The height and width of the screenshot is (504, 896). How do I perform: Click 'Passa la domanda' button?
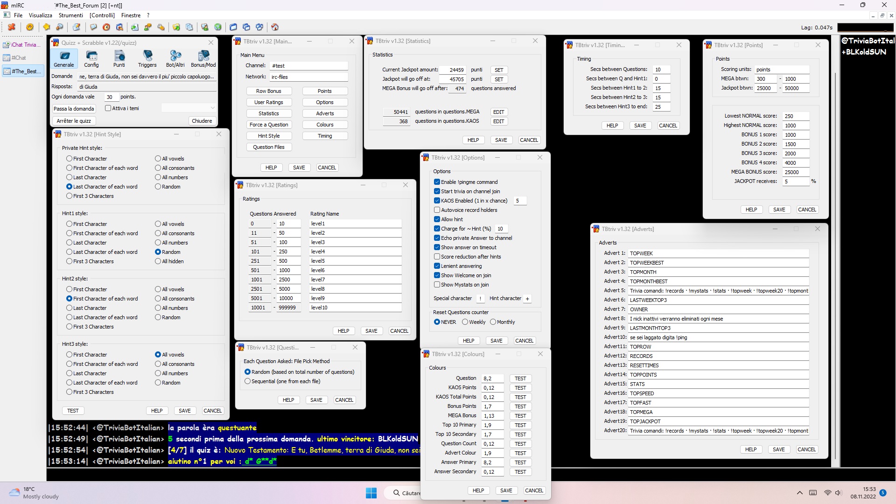coord(74,109)
